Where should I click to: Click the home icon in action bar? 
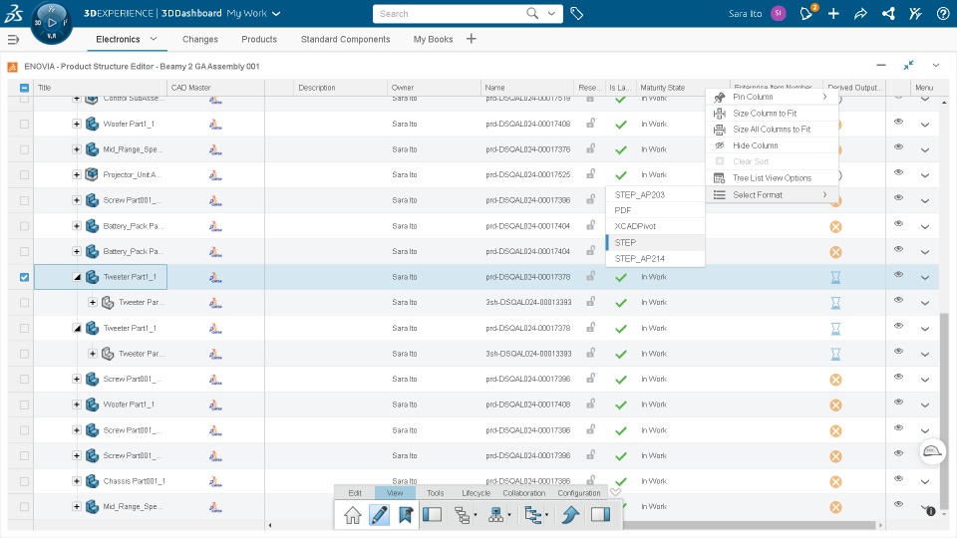point(353,515)
